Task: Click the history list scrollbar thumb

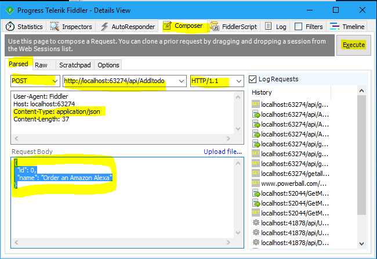Action: coord(361,155)
